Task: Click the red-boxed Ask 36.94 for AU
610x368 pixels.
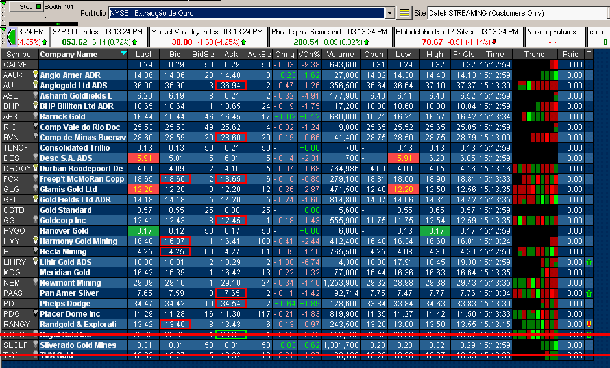Action: coord(230,86)
